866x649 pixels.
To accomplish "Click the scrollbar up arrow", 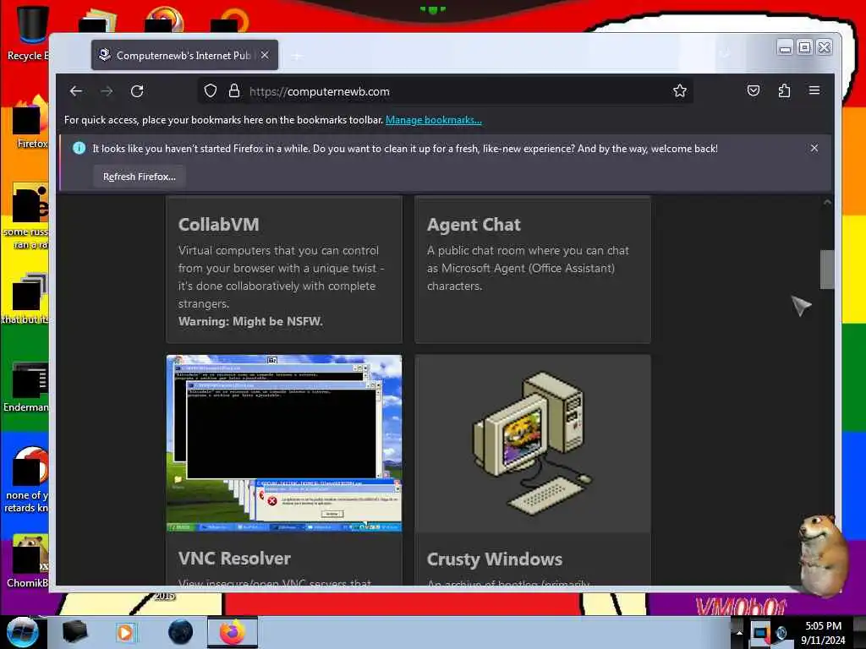I will click(827, 203).
